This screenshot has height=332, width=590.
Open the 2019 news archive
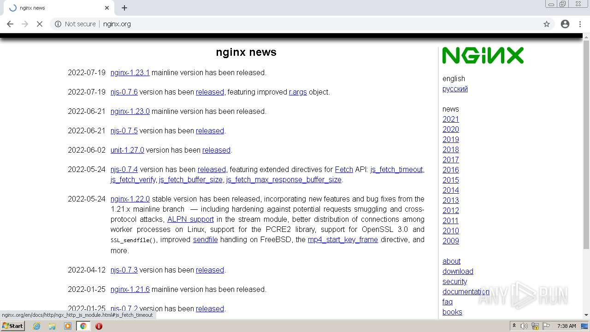[451, 139]
